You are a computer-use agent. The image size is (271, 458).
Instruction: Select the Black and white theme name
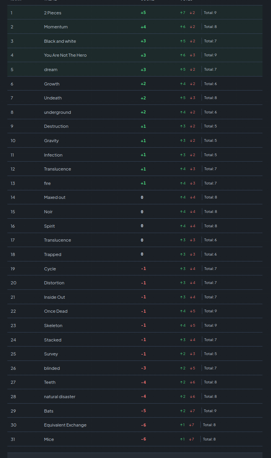click(60, 41)
